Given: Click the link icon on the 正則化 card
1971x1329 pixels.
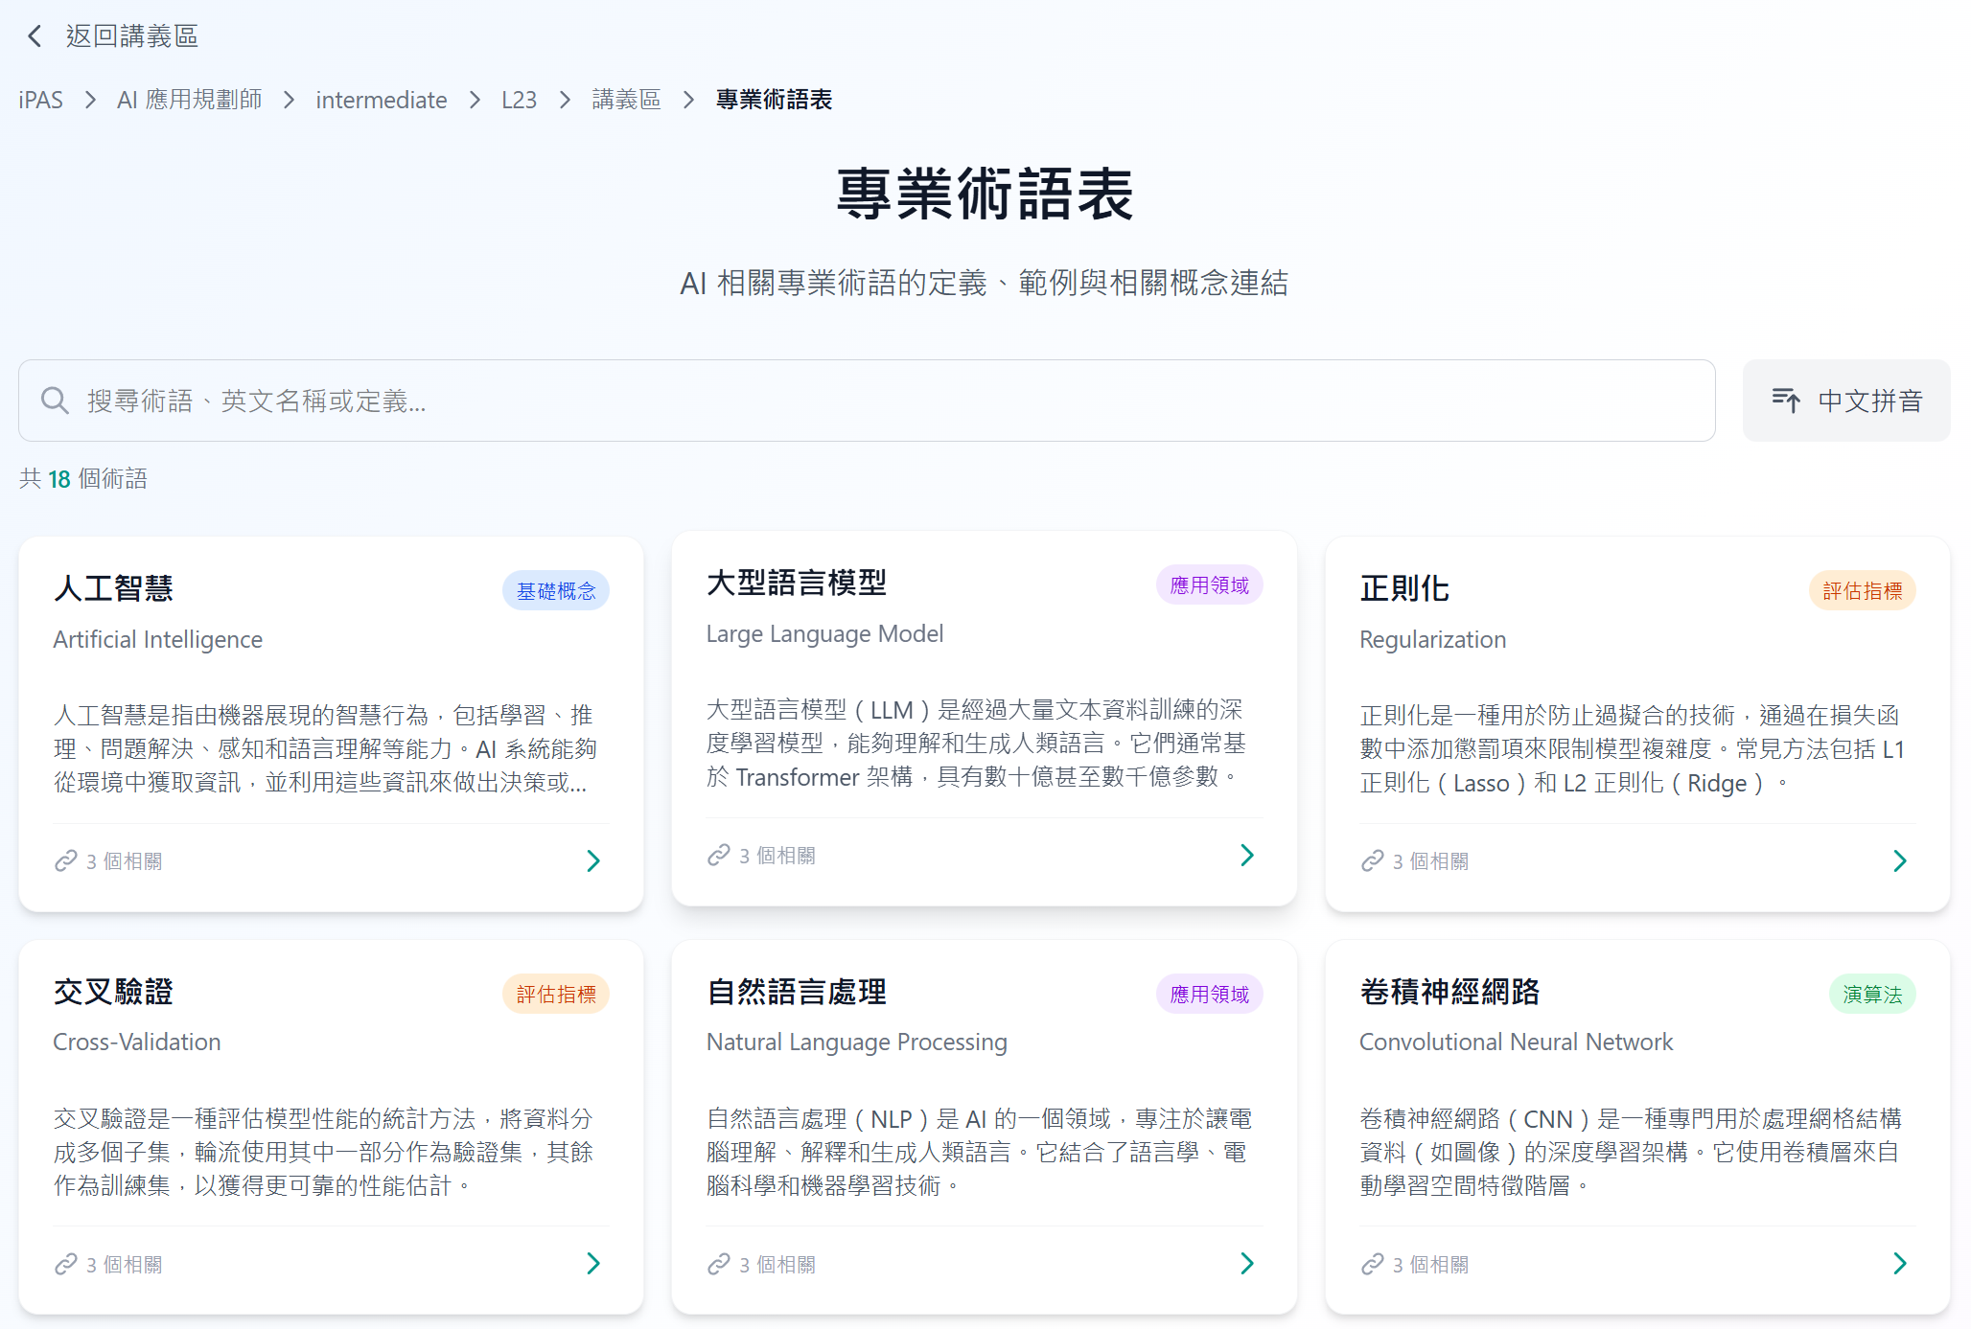Looking at the screenshot, I should point(1372,860).
